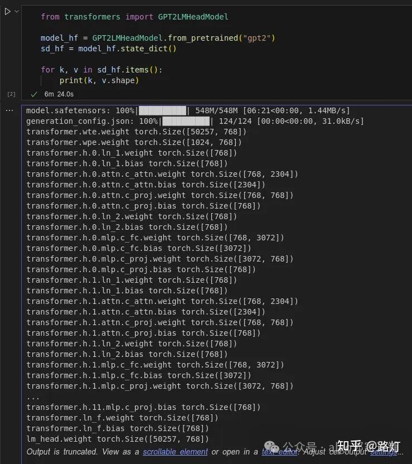Place cursor in the for loop line
The width and height of the screenshot is (412, 464).
coord(101,70)
